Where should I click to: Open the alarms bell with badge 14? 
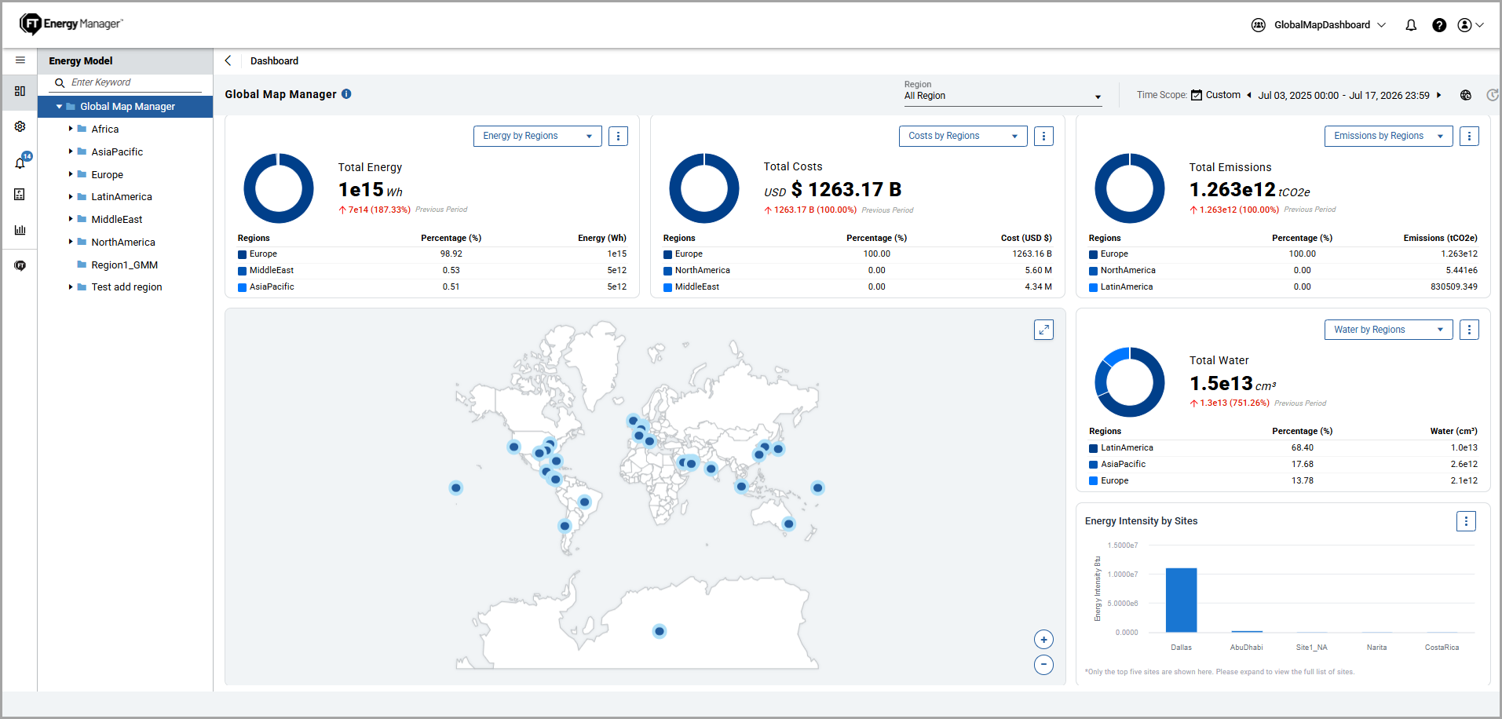pos(20,162)
